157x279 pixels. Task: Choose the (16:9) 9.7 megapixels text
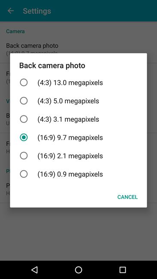pos(70,138)
